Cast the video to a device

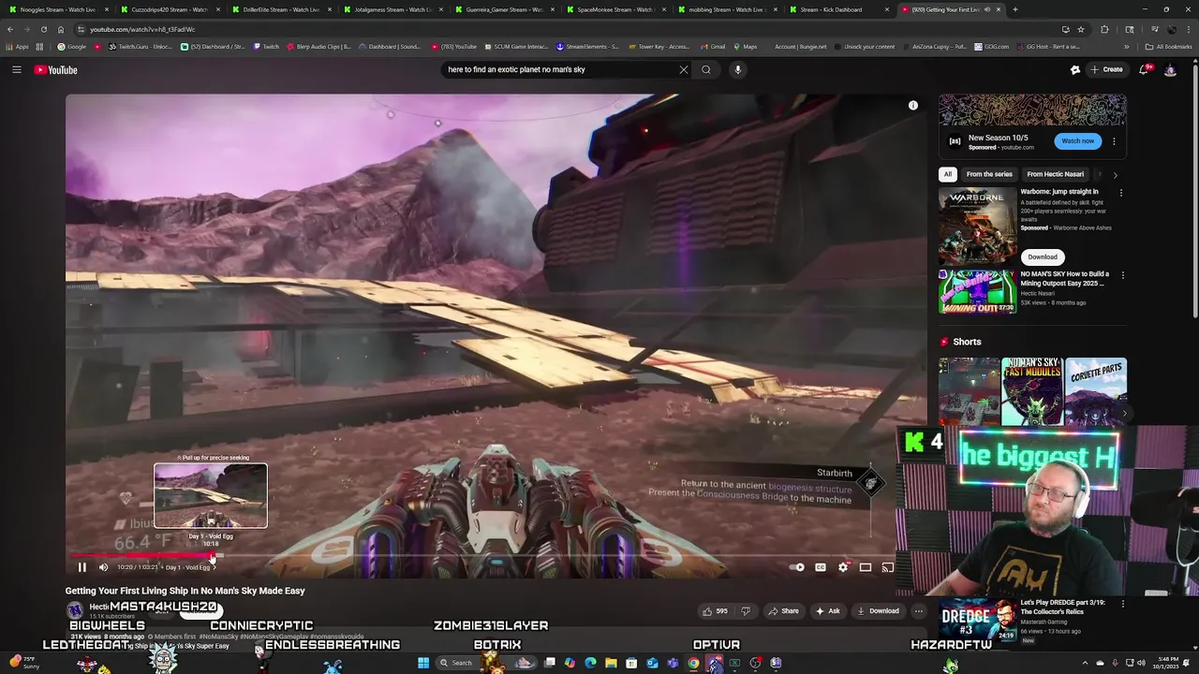[888, 567]
